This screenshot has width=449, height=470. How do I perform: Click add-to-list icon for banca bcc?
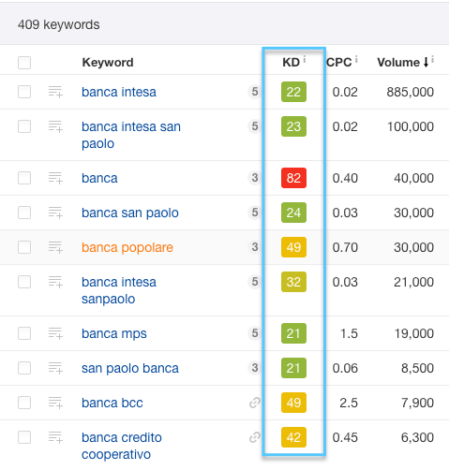(x=55, y=403)
